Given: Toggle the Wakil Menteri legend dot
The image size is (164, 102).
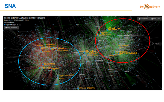Looking at the screenshot, I should [5, 25].
